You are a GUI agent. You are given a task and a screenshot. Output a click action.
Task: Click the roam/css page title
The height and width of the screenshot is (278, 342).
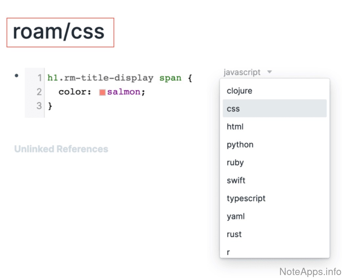pyautogui.click(x=58, y=32)
